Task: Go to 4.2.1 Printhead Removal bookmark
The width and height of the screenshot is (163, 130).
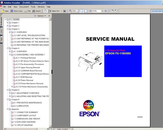Action: (26, 58)
